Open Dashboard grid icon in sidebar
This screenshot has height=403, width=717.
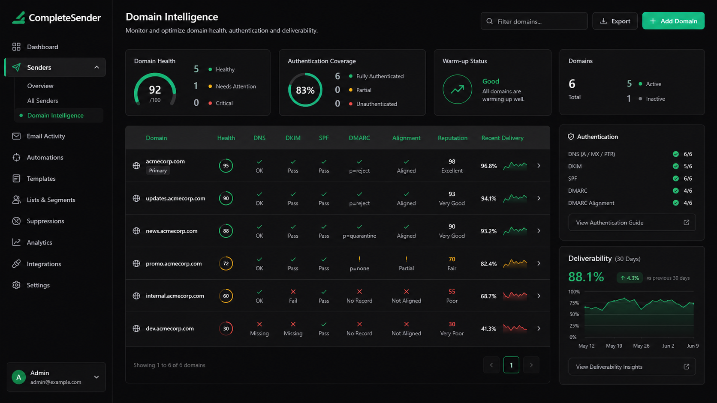16,47
